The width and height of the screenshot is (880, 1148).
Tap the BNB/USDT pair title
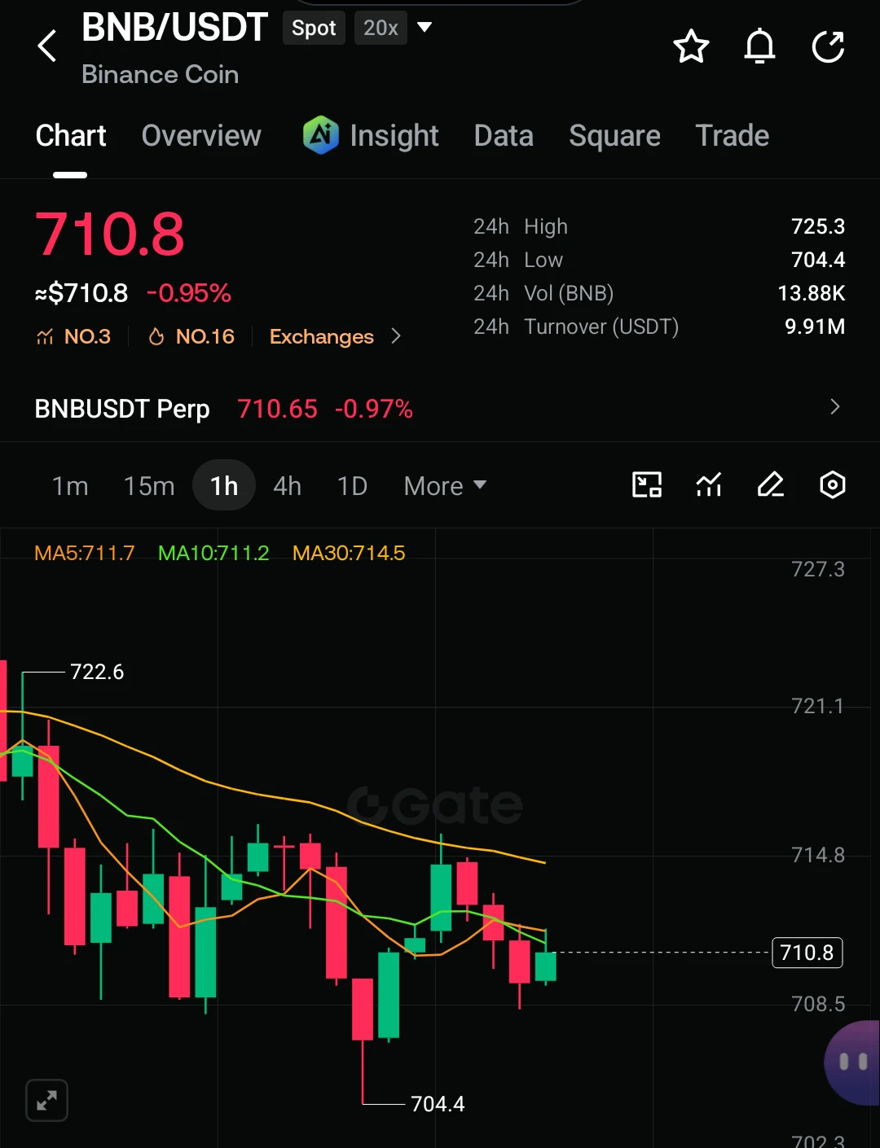pos(174,28)
